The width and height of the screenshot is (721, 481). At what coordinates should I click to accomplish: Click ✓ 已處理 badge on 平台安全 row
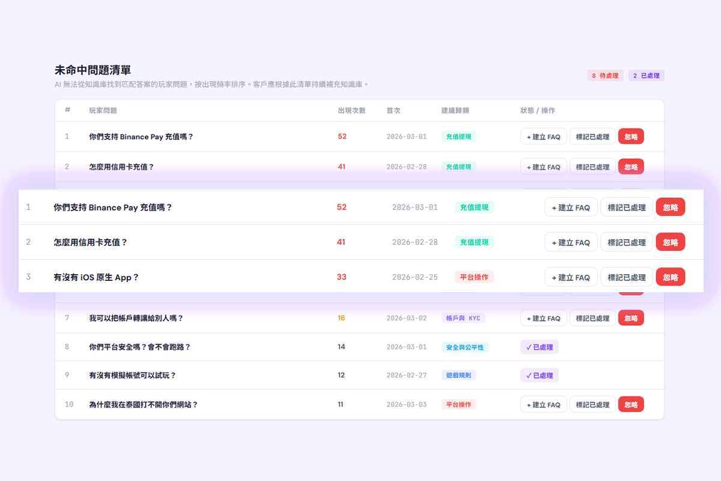click(540, 347)
